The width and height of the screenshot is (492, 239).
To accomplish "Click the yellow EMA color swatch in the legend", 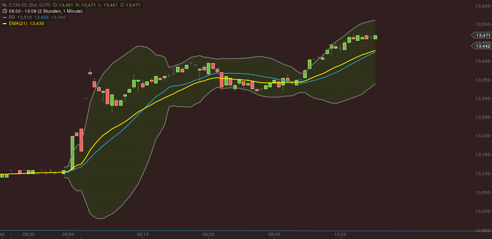I will 5,23.
